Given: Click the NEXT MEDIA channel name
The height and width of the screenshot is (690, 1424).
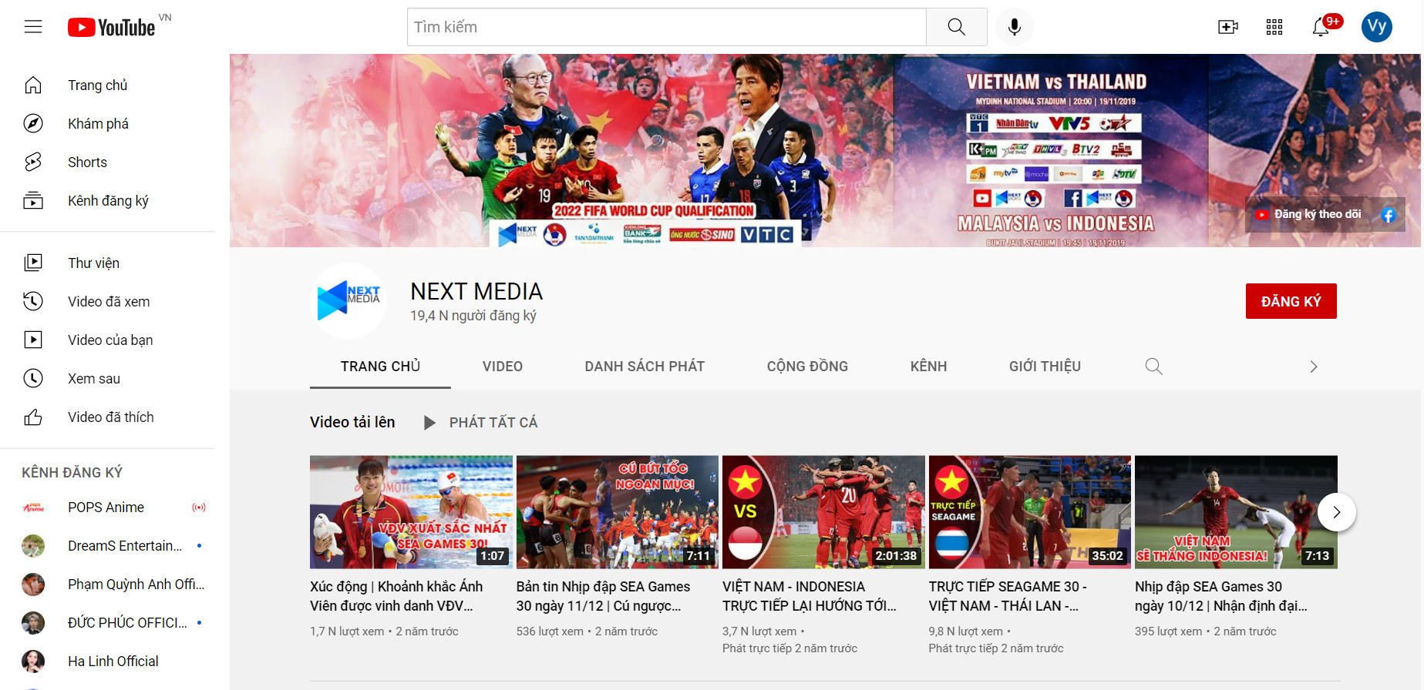Looking at the screenshot, I should (x=476, y=292).
